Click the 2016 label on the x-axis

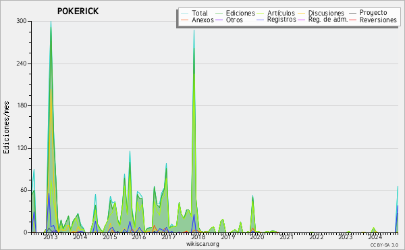(x=139, y=236)
